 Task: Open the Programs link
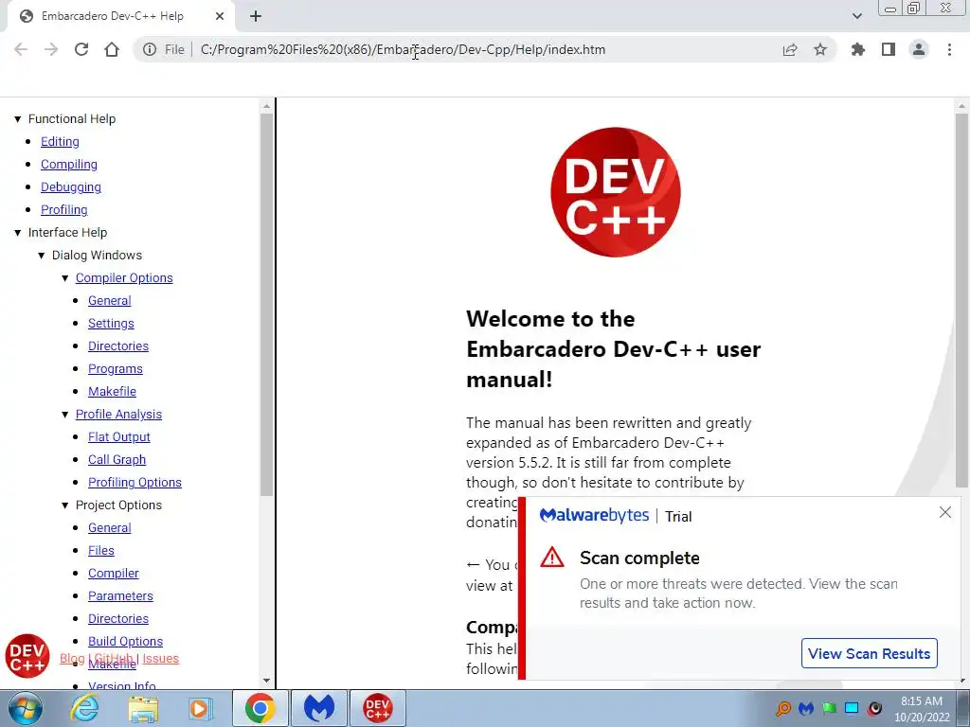pyautogui.click(x=115, y=368)
